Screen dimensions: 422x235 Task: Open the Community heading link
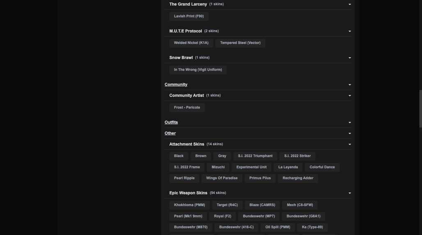pyautogui.click(x=176, y=85)
